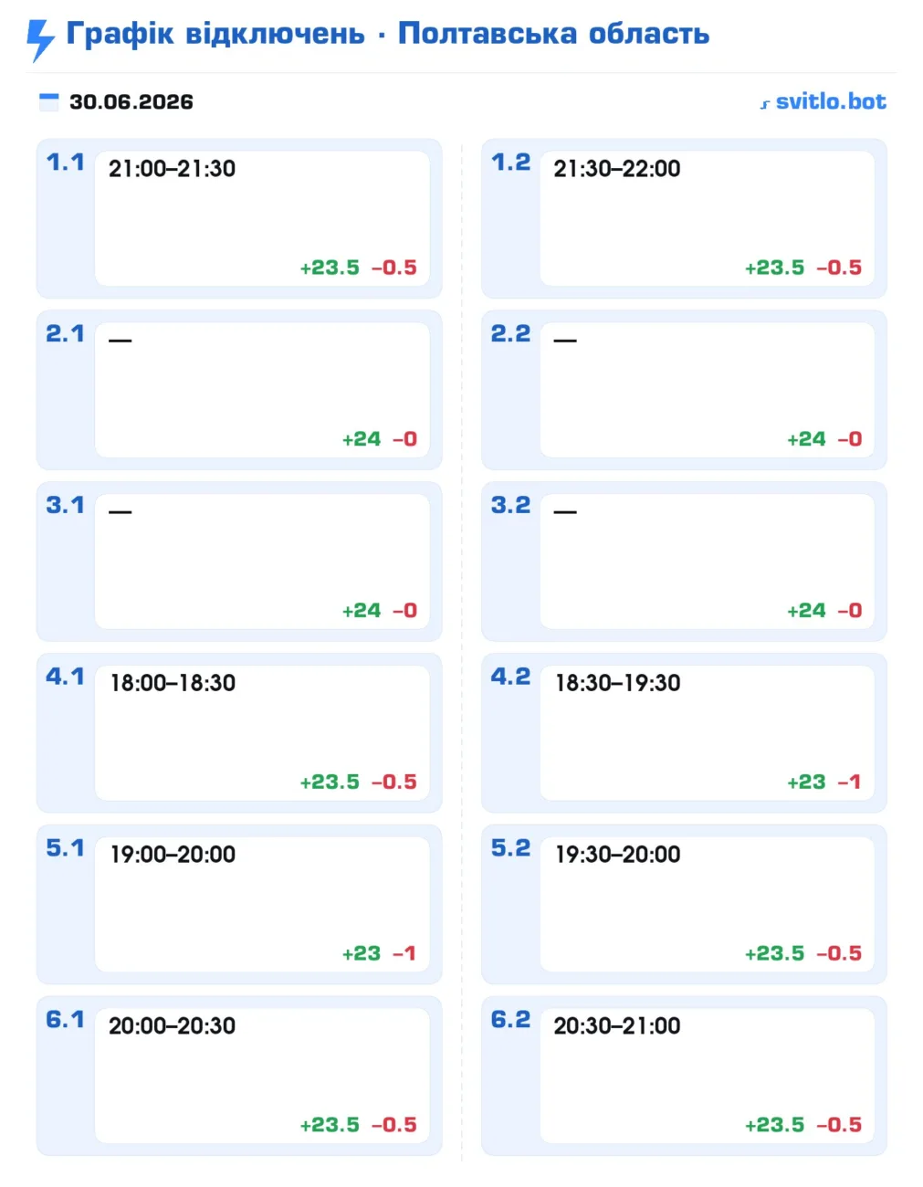Open the svitlo.bot link
Image resolution: width=923 pixels, height=1187 pixels.
tap(831, 101)
